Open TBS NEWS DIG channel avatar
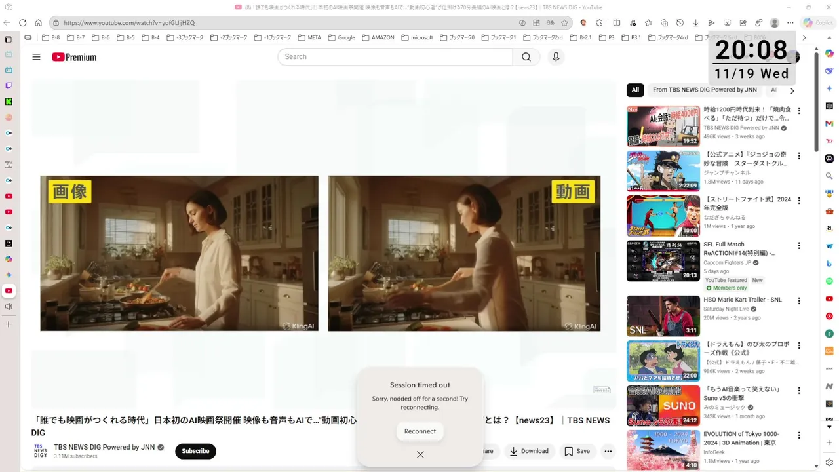The height and width of the screenshot is (472, 839). coord(40,451)
